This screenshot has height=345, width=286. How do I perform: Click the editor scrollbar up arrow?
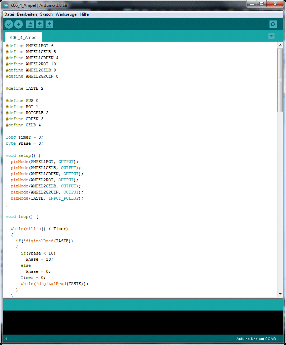[x=280, y=45]
